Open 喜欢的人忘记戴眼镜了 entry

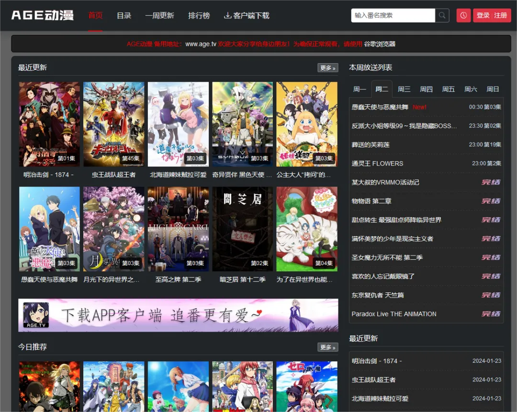(383, 276)
